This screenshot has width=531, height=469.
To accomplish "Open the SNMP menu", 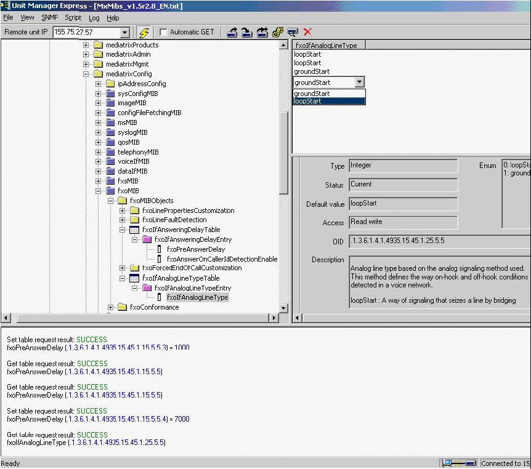I will 49,18.
